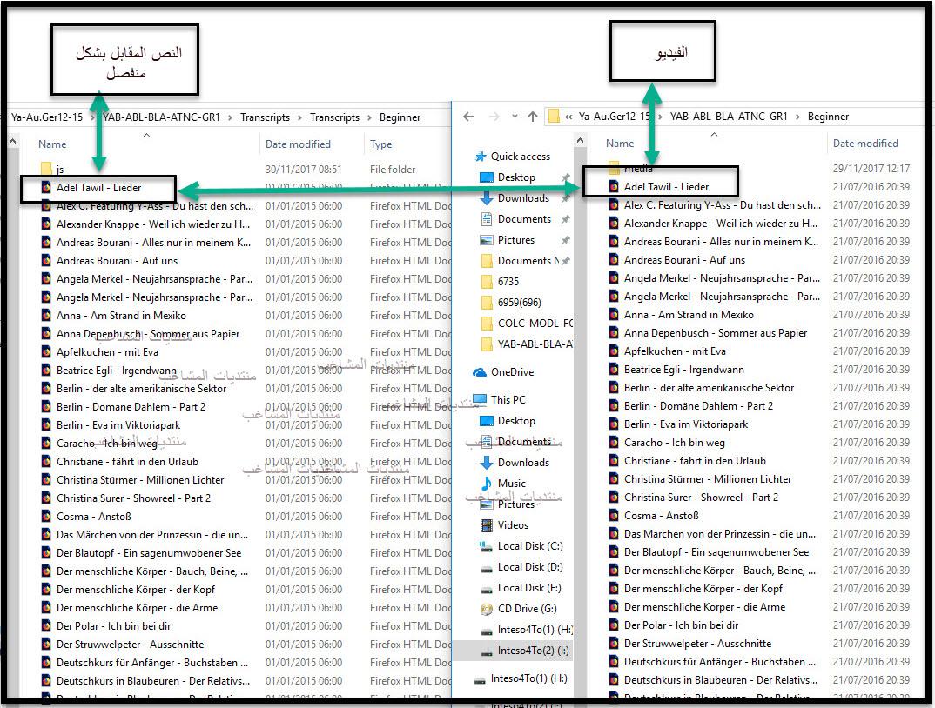Select Downloads under Quick access
Viewport: 935px width, 708px height.
pos(523,198)
